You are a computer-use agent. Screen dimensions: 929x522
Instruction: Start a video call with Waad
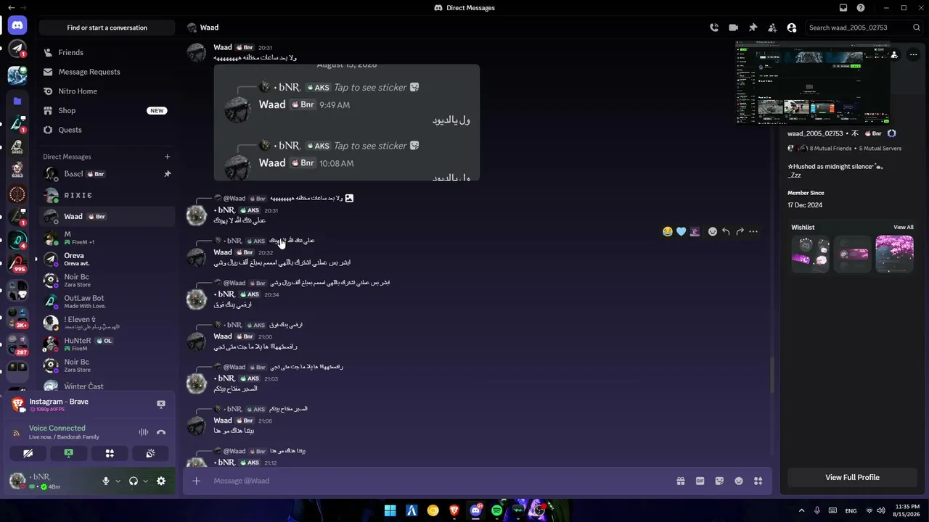coord(733,28)
